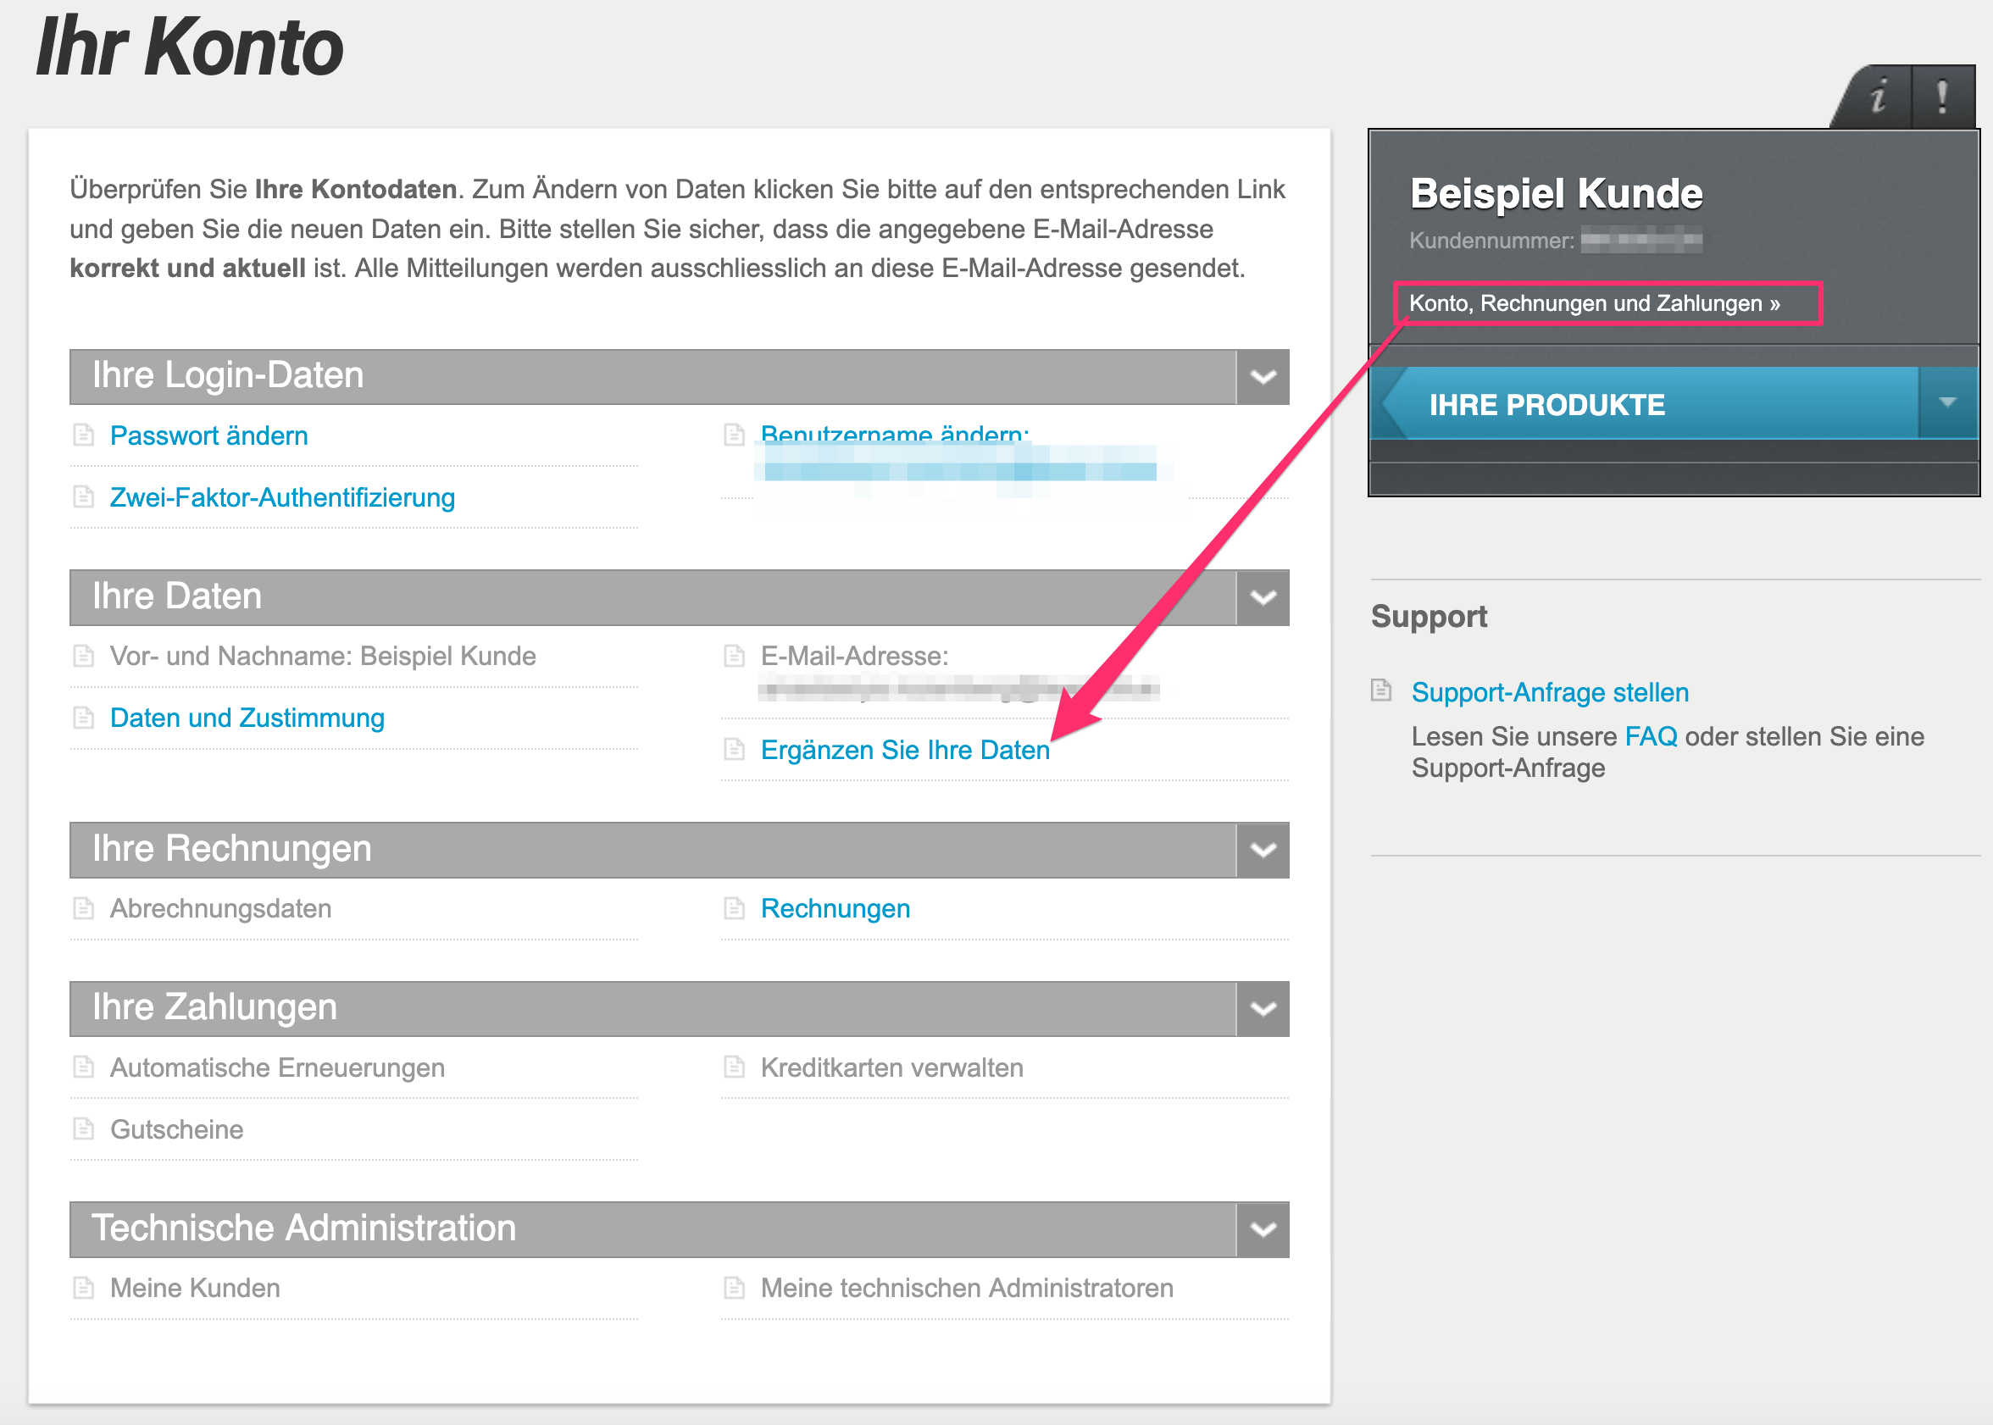The height and width of the screenshot is (1425, 1993).
Task: Click Meine technischen Administratoren text
Action: [967, 1288]
